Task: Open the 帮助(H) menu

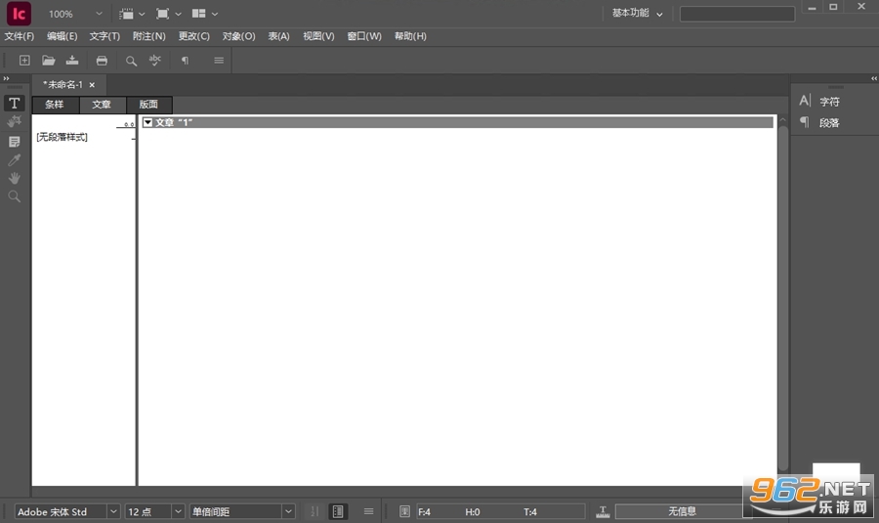Action: click(x=410, y=36)
